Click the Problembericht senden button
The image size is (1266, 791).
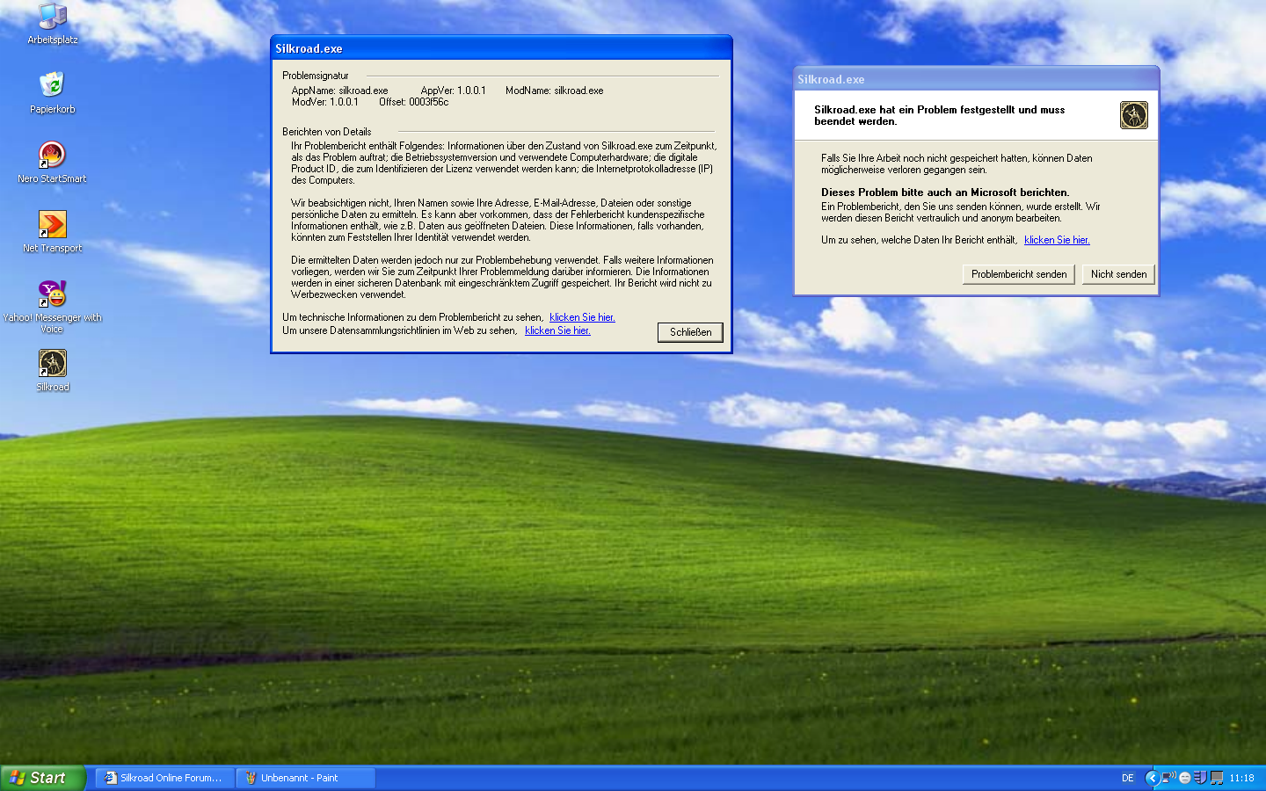pos(1018,274)
